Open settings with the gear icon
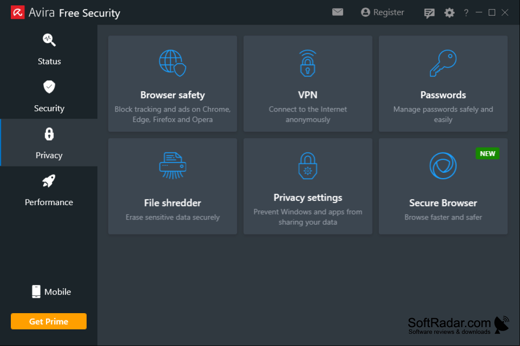Viewport: 520px width, 346px height. pyautogui.click(x=449, y=13)
